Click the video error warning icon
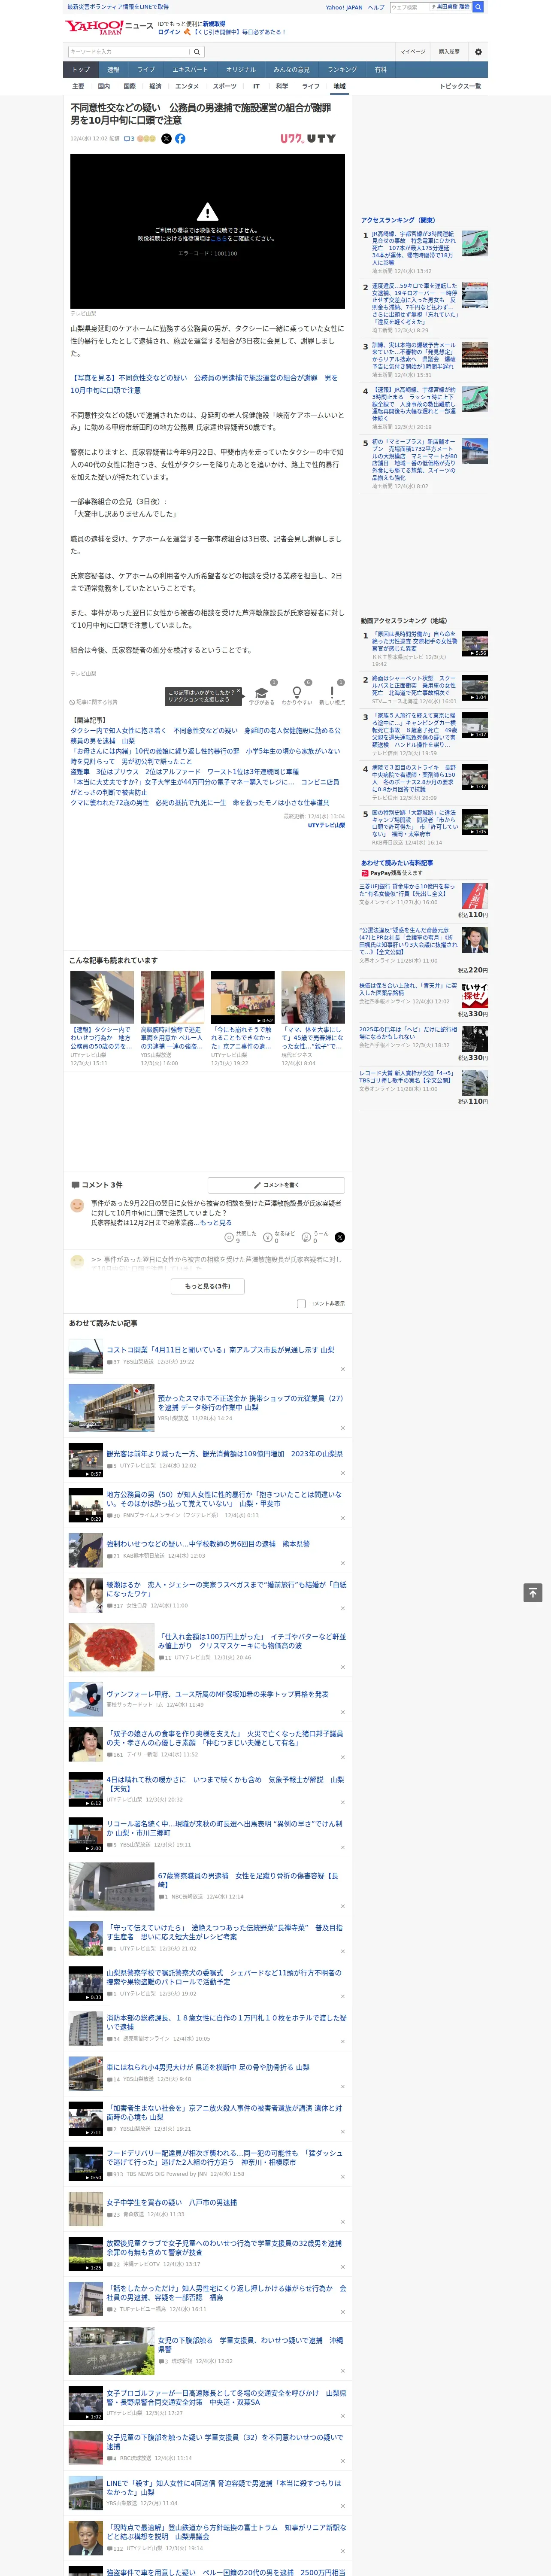The width and height of the screenshot is (551, 2576). [x=207, y=212]
